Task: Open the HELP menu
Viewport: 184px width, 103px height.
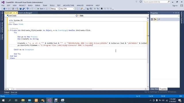Action: (x=97, y=5)
